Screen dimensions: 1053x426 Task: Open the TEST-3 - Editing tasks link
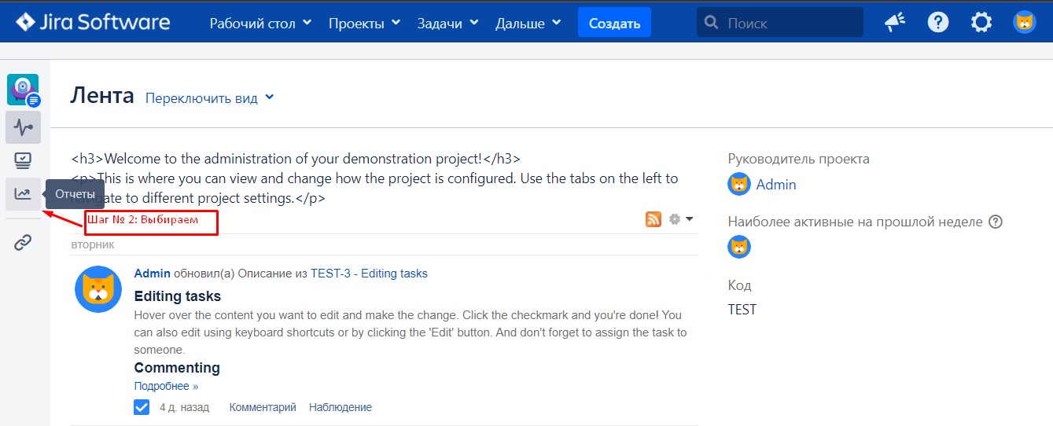370,274
